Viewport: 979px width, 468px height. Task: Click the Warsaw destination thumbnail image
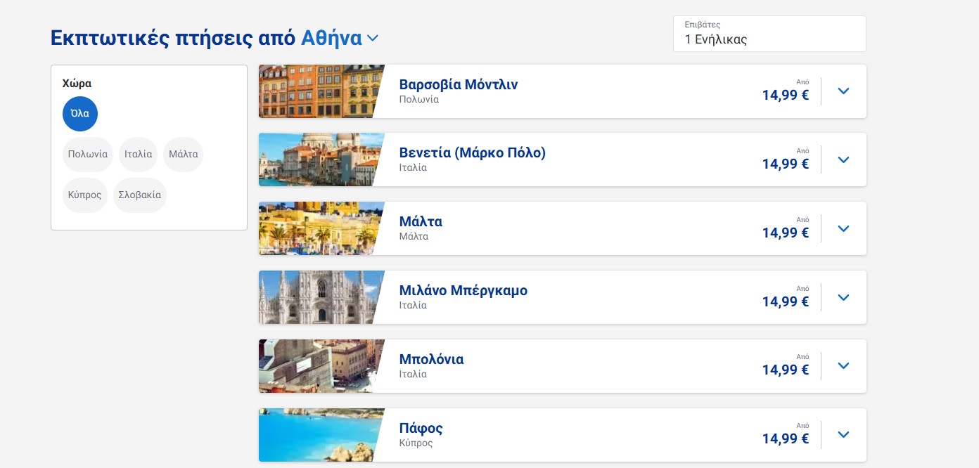317,91
